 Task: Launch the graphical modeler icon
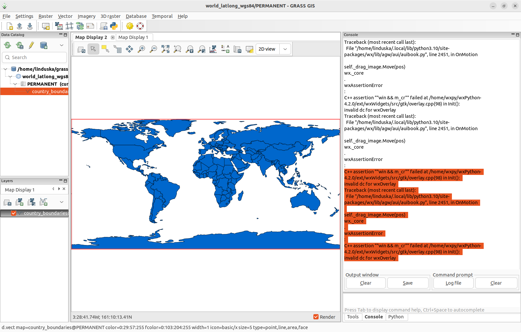coord(80,26)
